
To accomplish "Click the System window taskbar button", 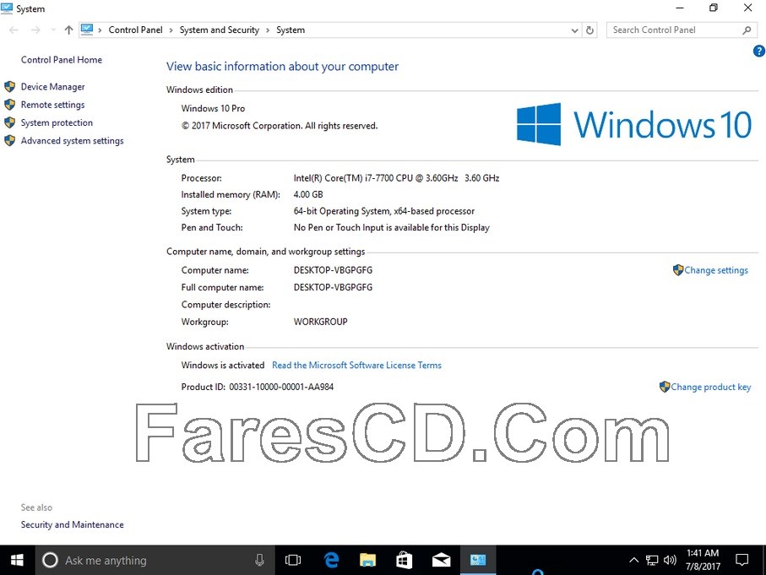I will tap(478, 561).
